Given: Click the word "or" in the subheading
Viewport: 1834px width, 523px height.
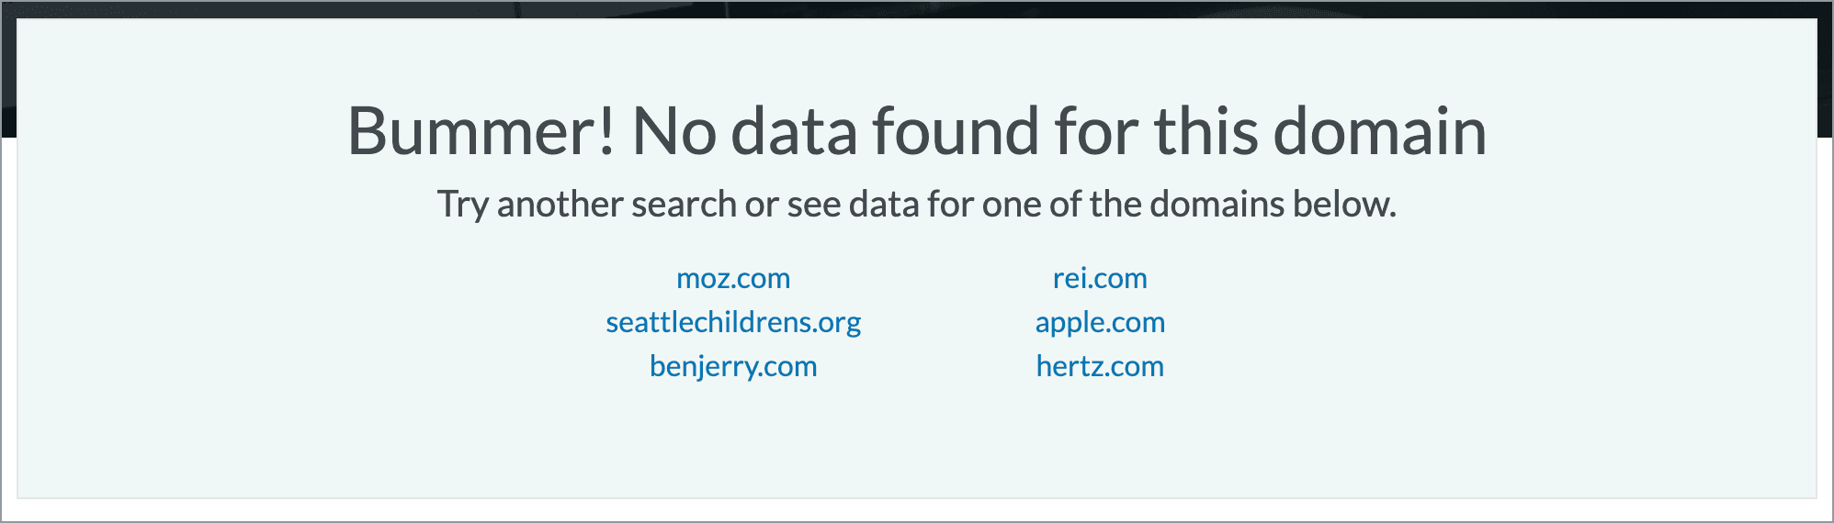Looking at the screenshot, I should coord(762,204).
